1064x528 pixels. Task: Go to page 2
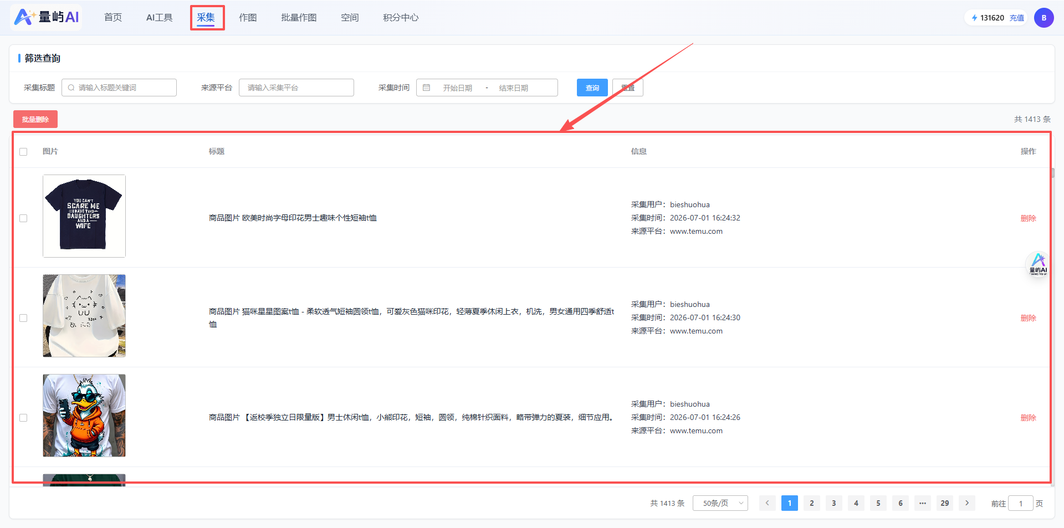tap(812, 503)
